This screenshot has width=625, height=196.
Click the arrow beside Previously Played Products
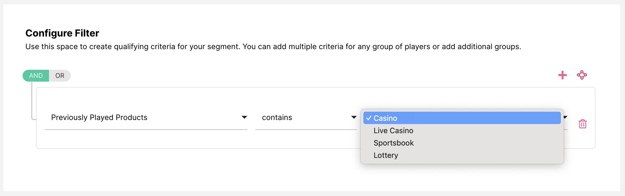point(244,117)
